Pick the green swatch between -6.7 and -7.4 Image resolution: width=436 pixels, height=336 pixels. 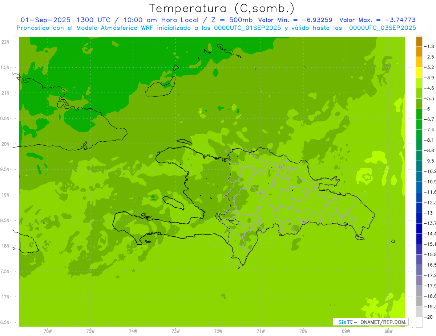(419, 124)
